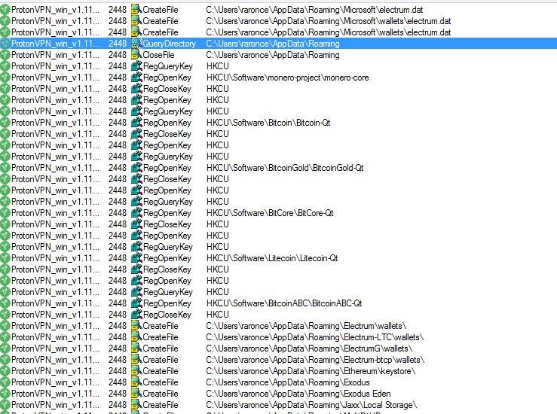Click the registry icon on the BitCore-Qt row

click(x=136, y=213)
